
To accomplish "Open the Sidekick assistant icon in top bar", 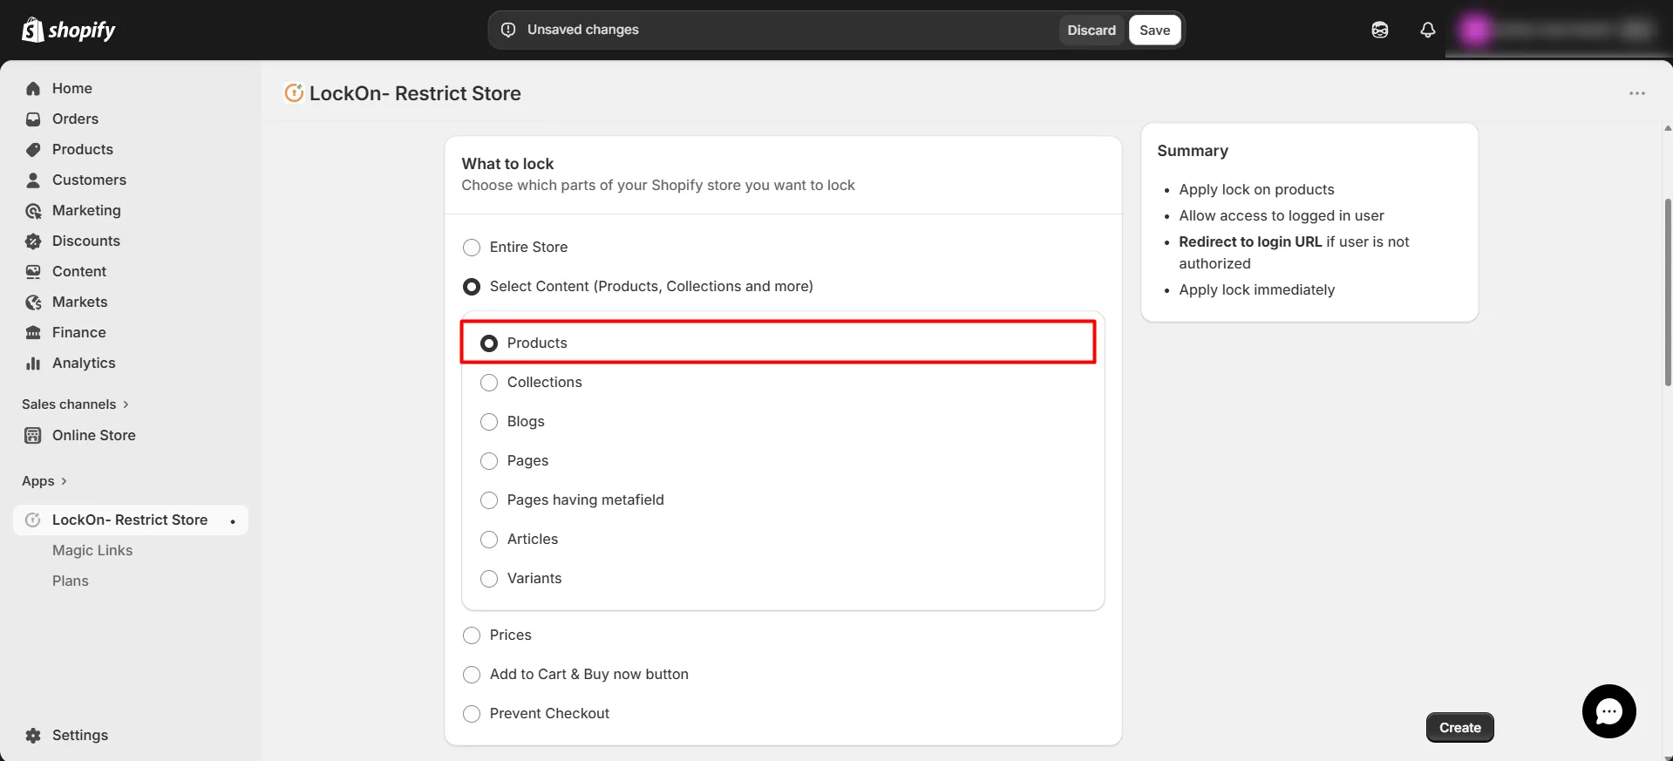I will click(x=1379, y=30).
